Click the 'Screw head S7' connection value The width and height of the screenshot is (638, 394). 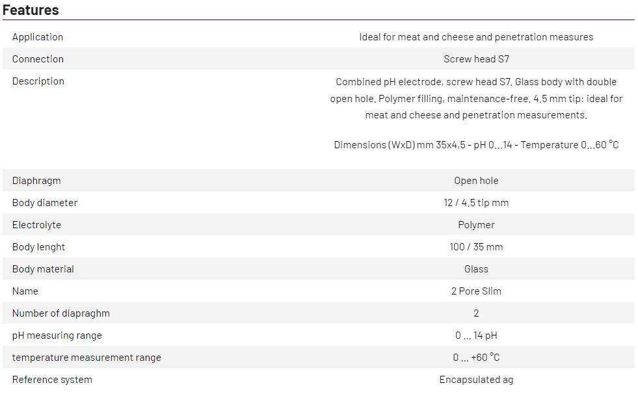[x=476, y=59]
